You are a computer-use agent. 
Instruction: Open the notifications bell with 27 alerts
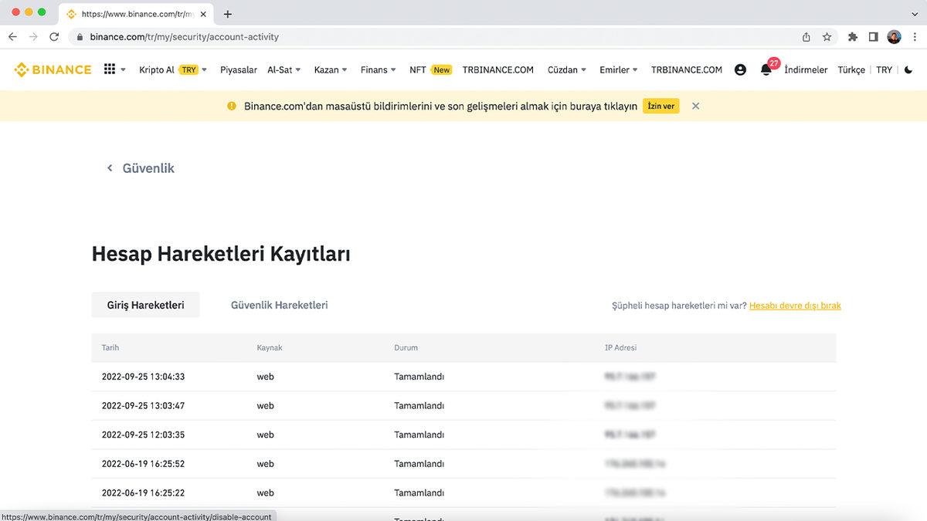click(766, 70)
